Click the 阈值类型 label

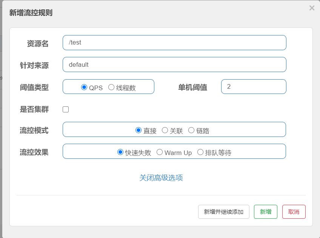point(34,87)
